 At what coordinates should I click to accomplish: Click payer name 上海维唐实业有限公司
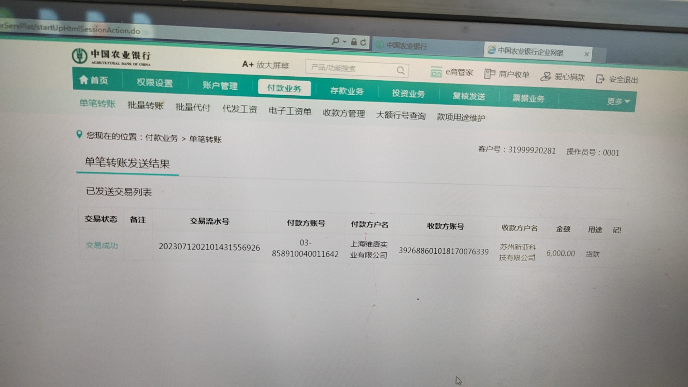coord(369,249)
